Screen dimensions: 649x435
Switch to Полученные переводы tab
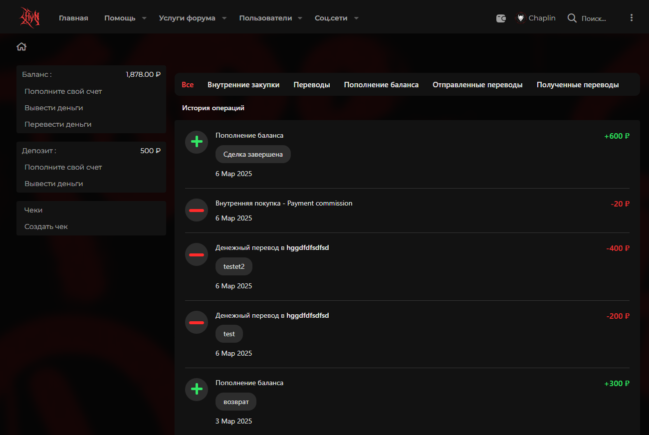pyautogui.click(x=578, y=85)
